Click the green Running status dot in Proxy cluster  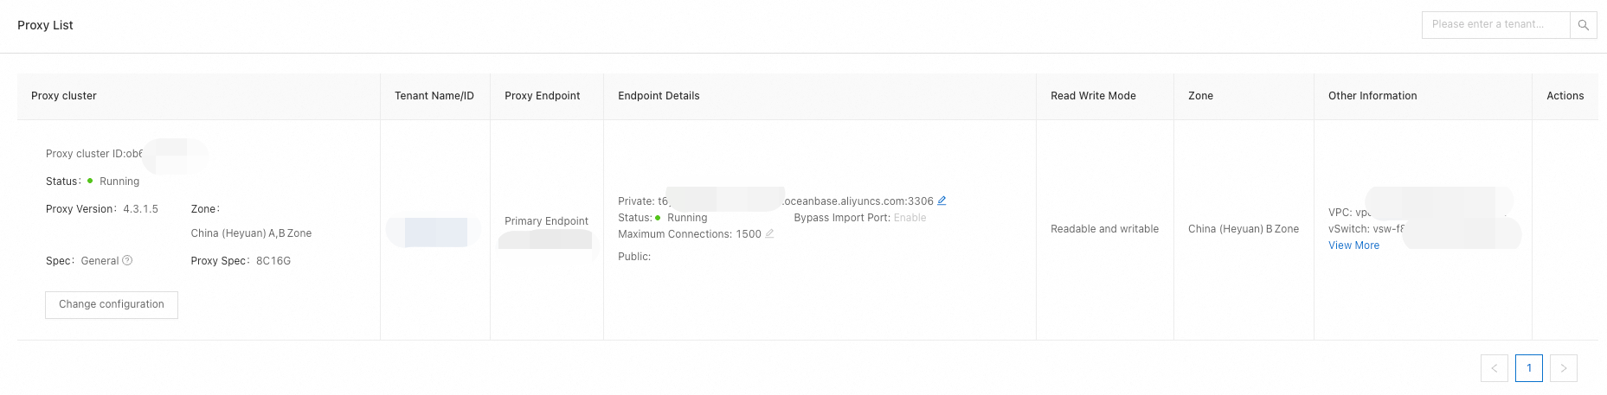[90, 181]
